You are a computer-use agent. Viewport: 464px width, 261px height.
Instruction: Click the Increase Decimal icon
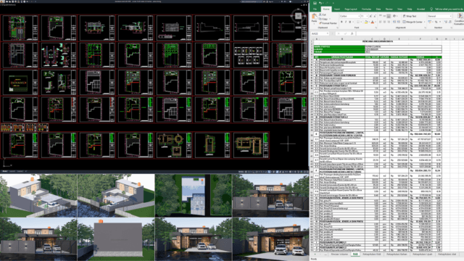point(446,22)
